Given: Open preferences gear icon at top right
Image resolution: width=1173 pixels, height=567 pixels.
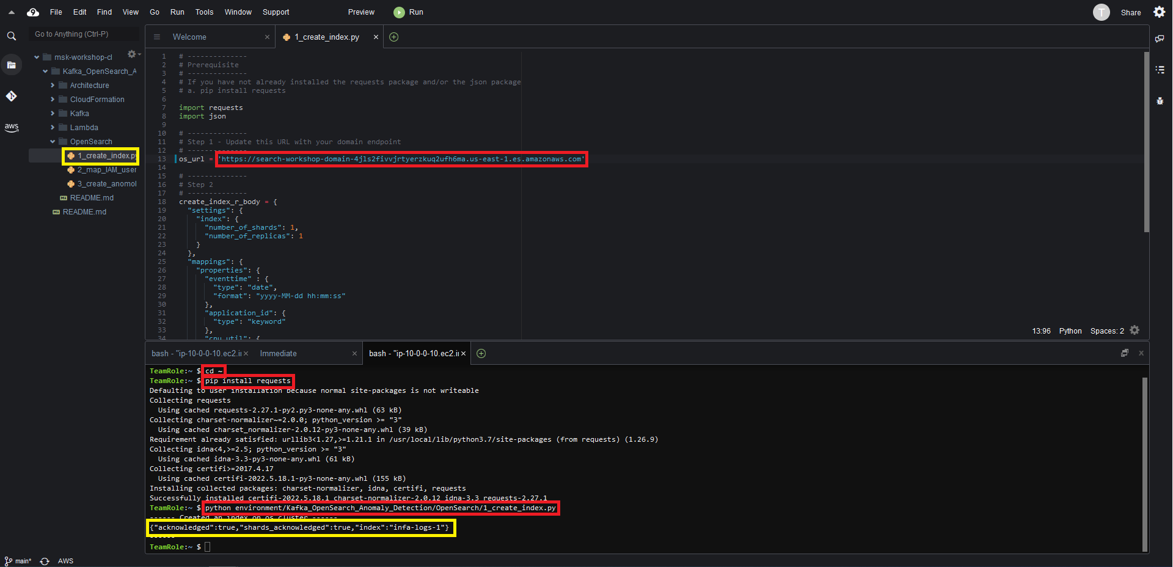Looking at the screenshot, I should tap(1159, 12).
